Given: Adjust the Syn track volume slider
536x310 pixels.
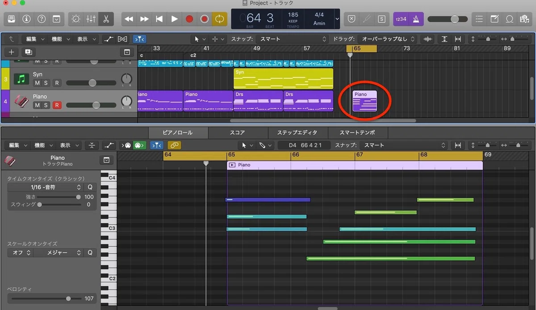Looking at the screenshot, I should [92, 83].
